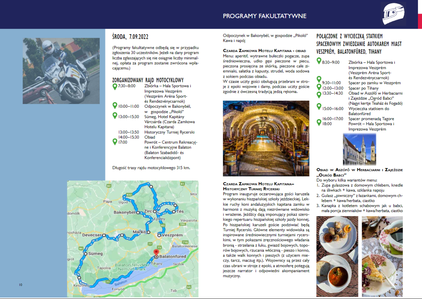Click the text Spacer po Tihany

pyautogui.click(x=364, y=88)
